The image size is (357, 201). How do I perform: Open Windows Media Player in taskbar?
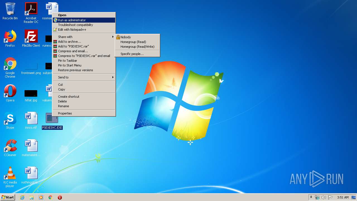click(41, 197)
